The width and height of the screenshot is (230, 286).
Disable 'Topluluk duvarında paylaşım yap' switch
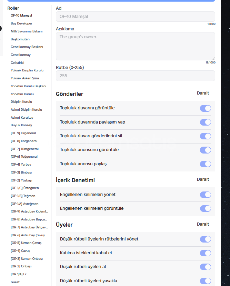click(206, 122)
